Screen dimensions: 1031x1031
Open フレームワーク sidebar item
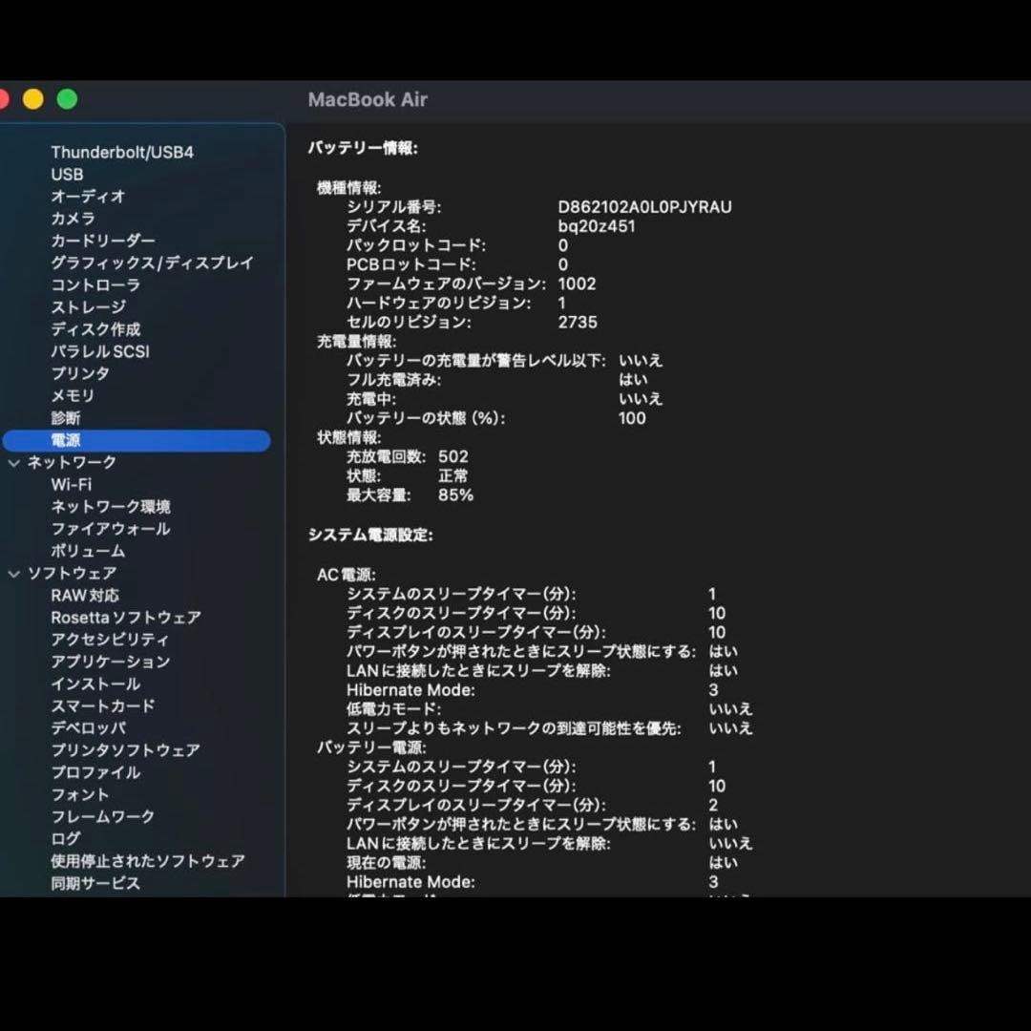pyautogui.click(x=103, y=816)
